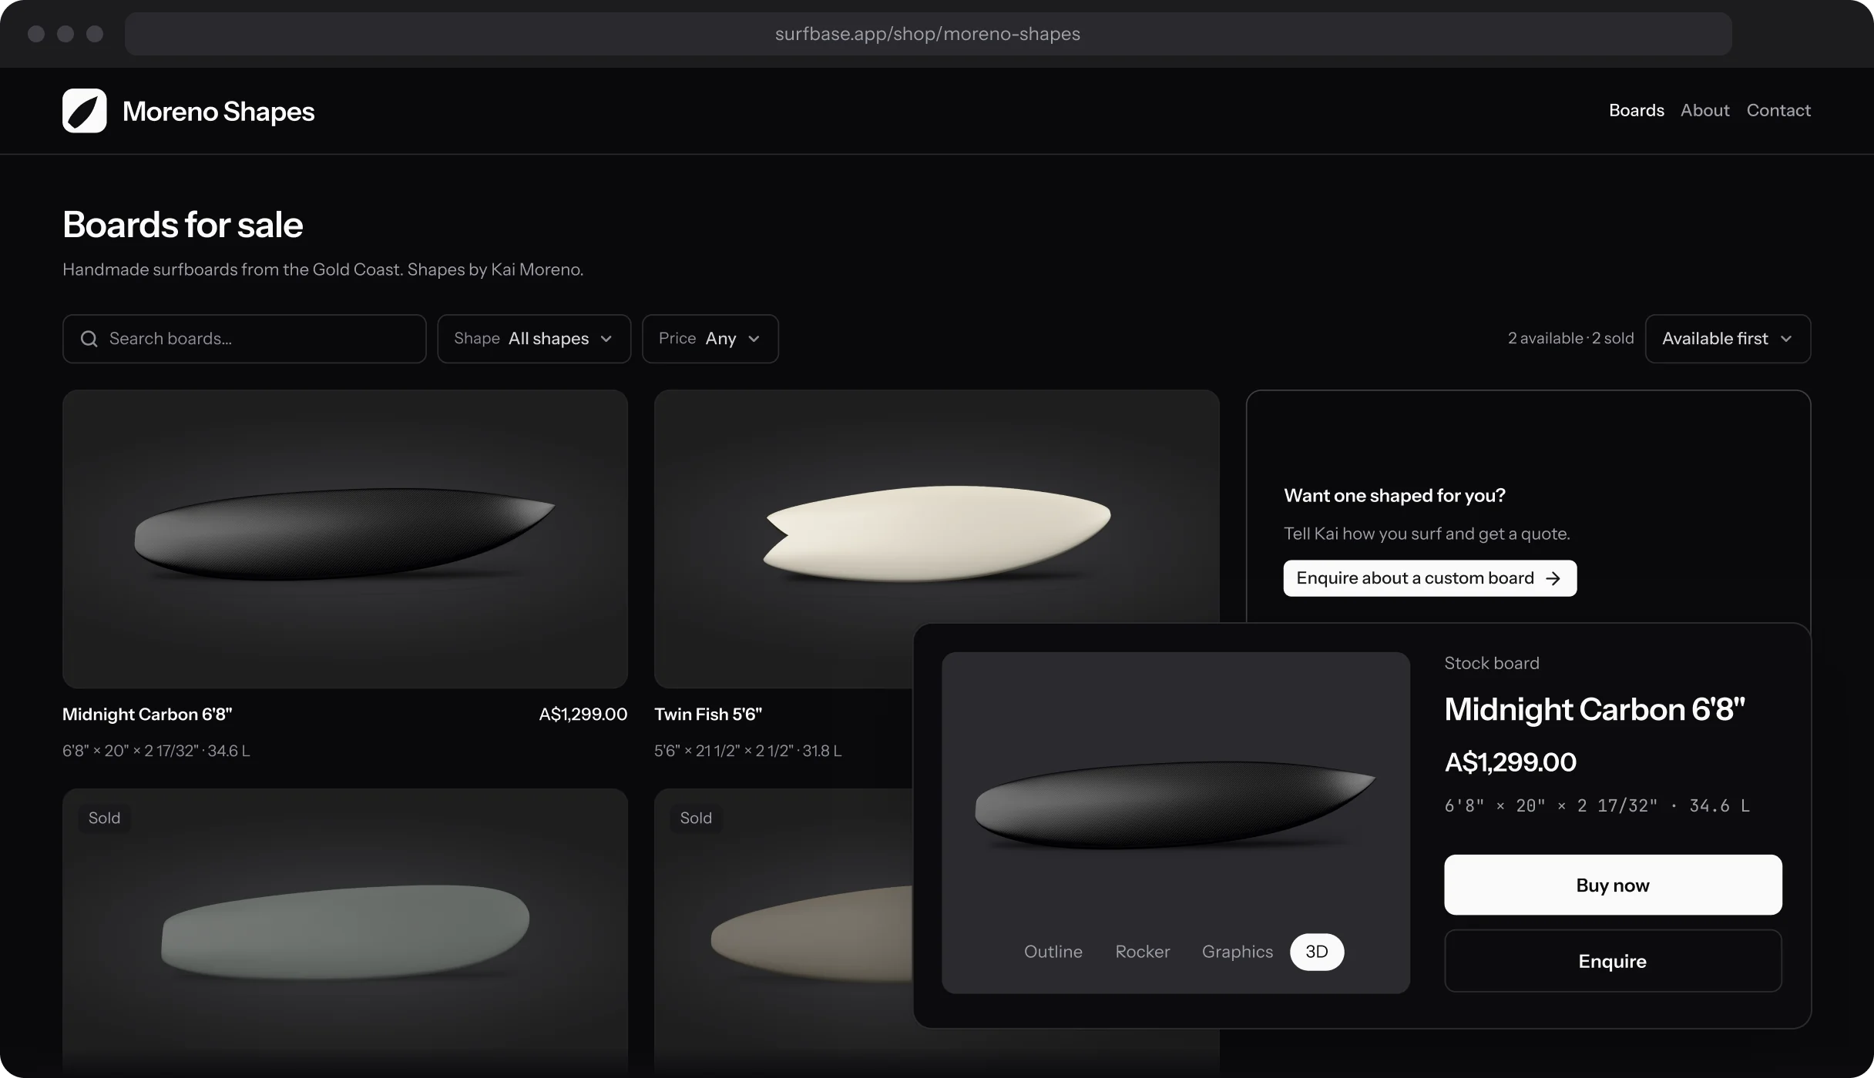Image resolution: width=1874 pixels, height=1078 pixels.
Task: Click arrow icon in custom board button
Action: 1553,578
